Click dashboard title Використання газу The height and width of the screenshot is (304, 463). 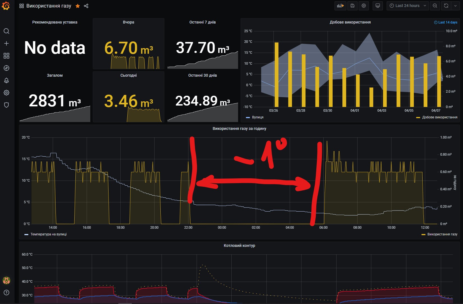pos(49,6)
